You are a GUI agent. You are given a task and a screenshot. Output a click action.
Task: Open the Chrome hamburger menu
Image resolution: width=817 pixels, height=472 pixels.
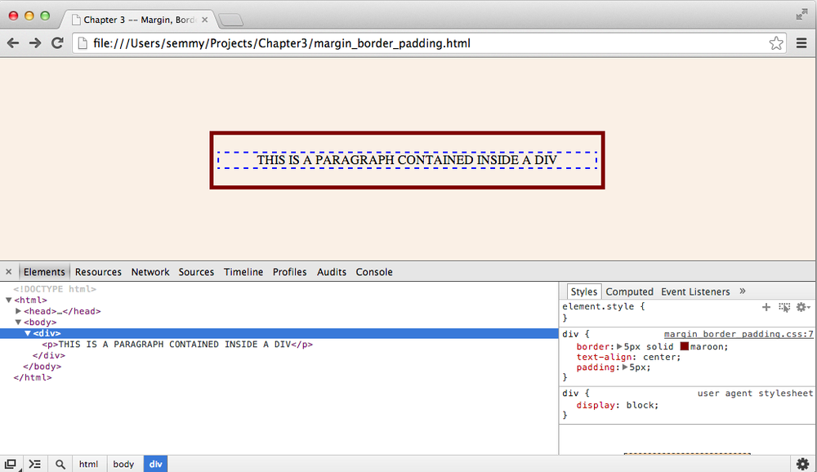[801, 43]
